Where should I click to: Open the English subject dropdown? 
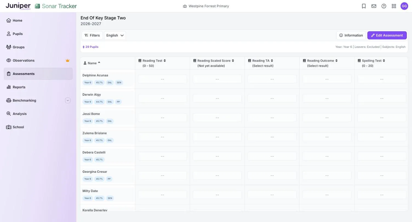point(115,35)
